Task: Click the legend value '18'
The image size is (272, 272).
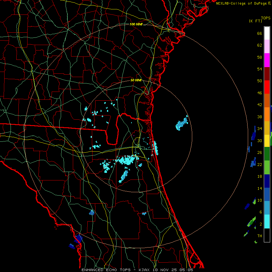Action: [260, 176]
